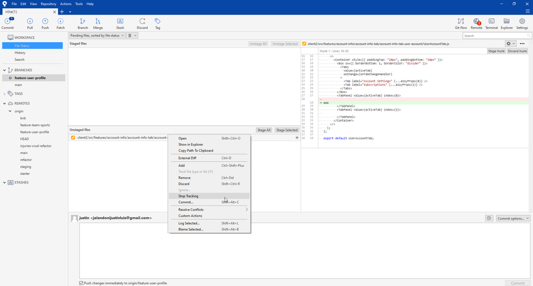Click the commit history clock icon

(489, 218)
